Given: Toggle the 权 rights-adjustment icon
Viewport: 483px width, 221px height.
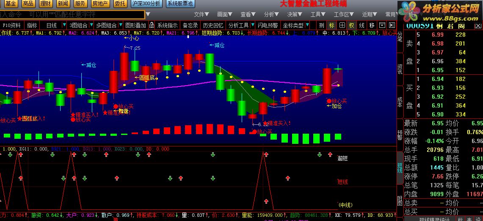Looking at the screenshot, I should 351,25.
